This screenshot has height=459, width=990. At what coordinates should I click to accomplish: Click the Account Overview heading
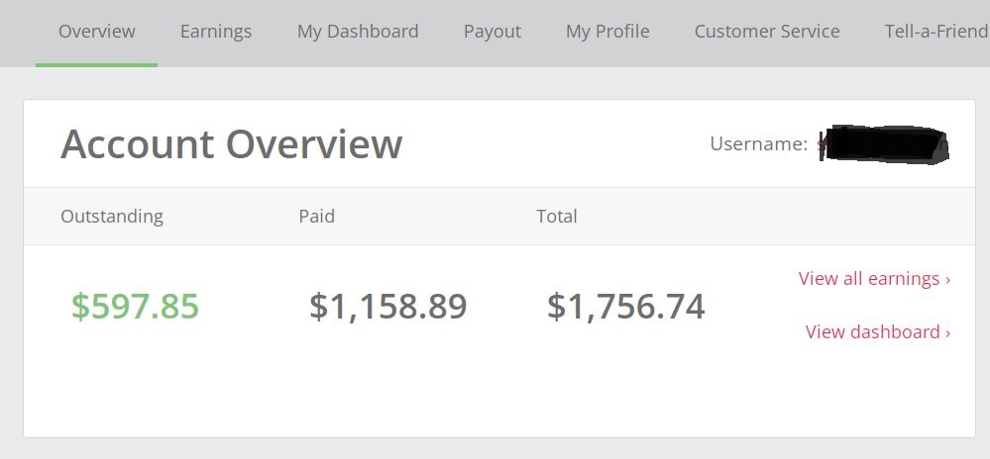click(x=231, y=144)
